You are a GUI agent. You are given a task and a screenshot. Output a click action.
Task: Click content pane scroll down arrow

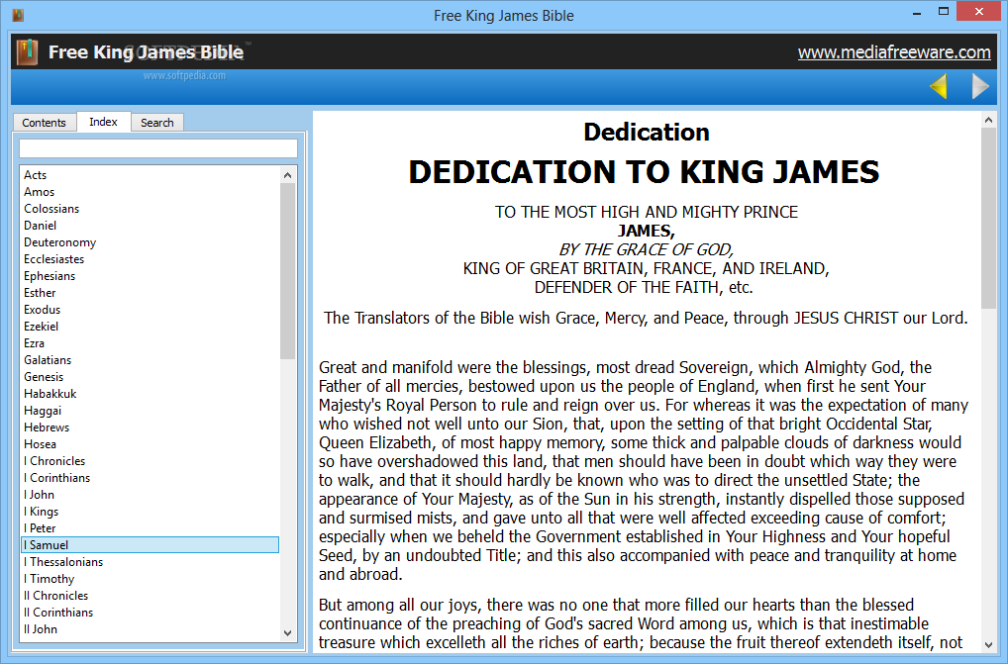(989, 645)
